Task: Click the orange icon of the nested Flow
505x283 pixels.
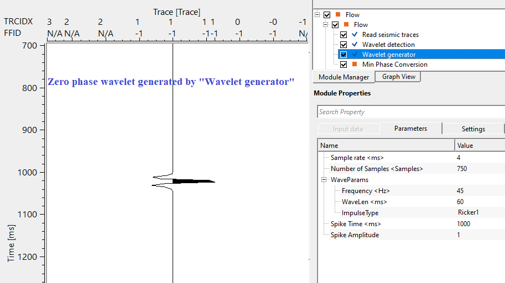Action: pos(346,25)
